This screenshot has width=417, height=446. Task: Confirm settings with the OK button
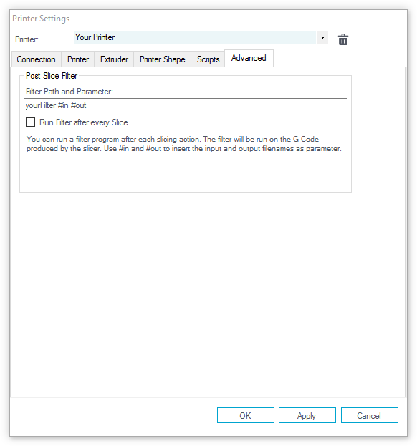[245, 415]
